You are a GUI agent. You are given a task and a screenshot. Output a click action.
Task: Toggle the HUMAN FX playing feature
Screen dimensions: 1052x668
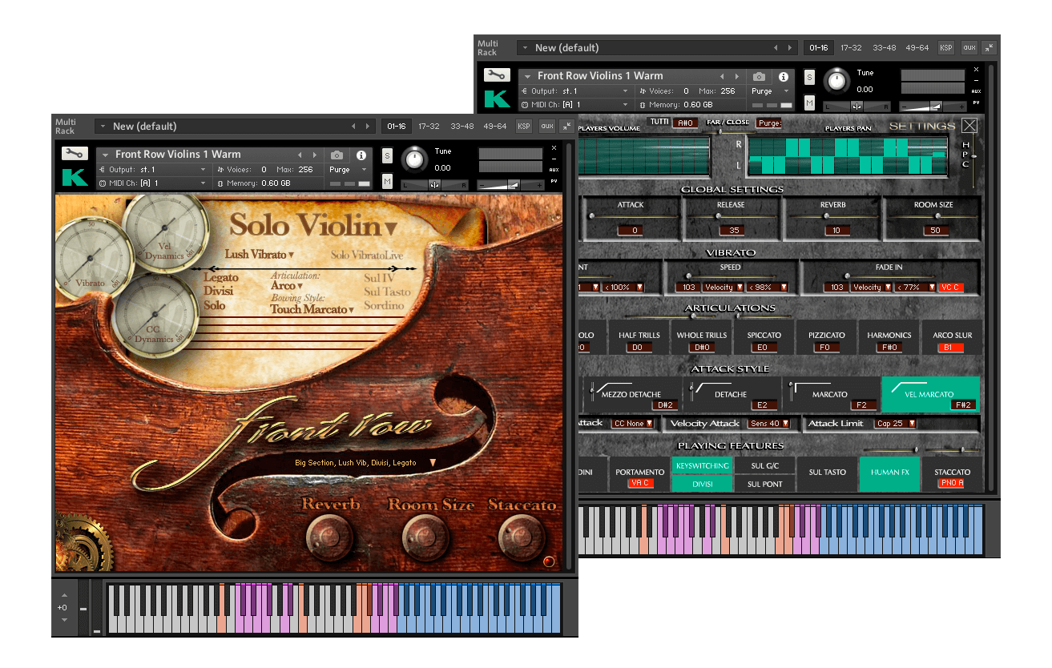pyautogui.click(x=889, y=473)
